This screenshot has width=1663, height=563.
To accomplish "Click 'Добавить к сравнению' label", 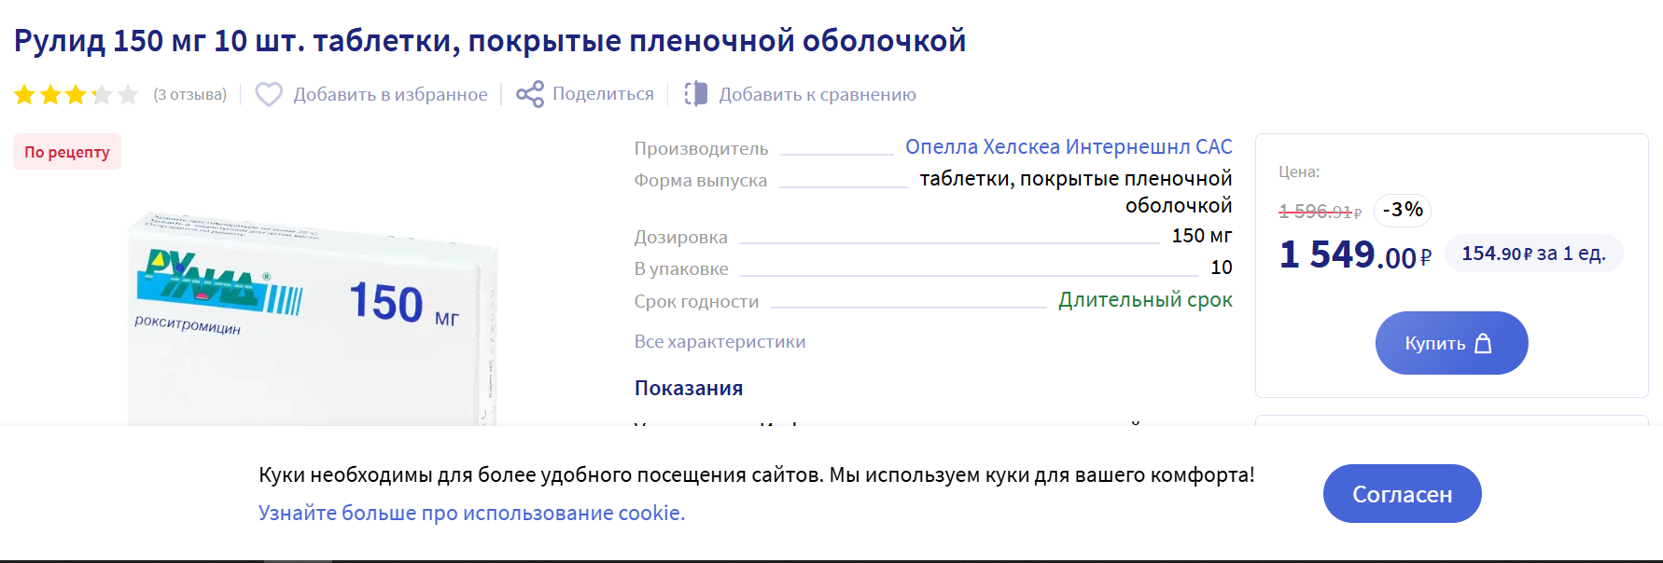I will pyautogui.click(x=818, y=94).
